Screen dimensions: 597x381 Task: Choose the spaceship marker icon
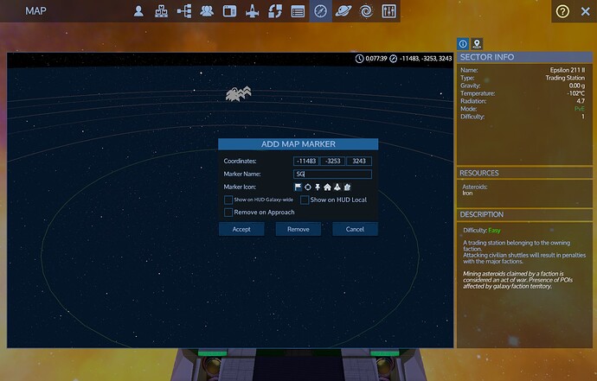[x=337, y=187]
